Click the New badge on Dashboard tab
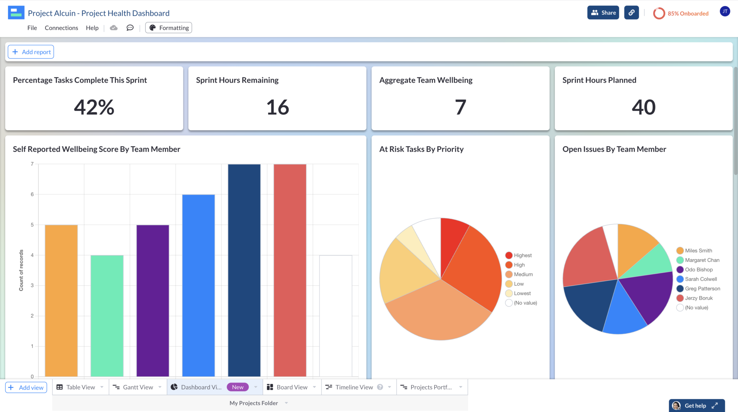 tap(237, 387)
